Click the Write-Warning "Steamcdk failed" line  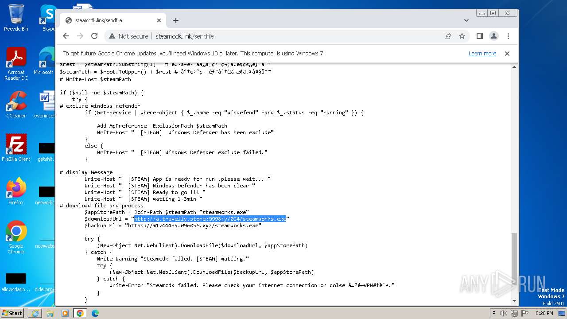pos(173,259)
